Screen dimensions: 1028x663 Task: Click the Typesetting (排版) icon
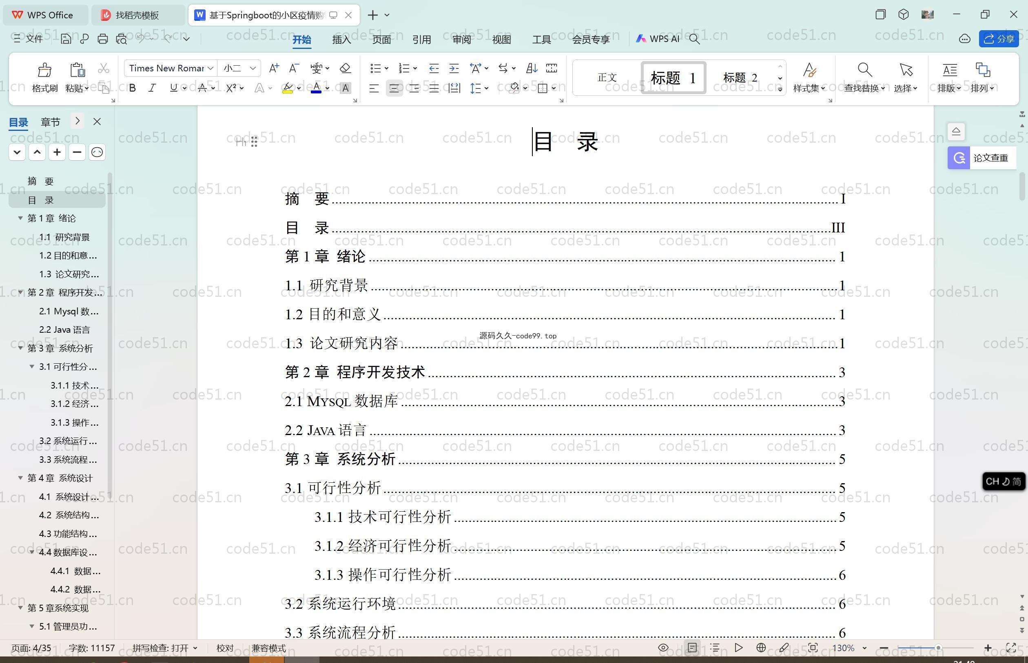click(950, 69)
